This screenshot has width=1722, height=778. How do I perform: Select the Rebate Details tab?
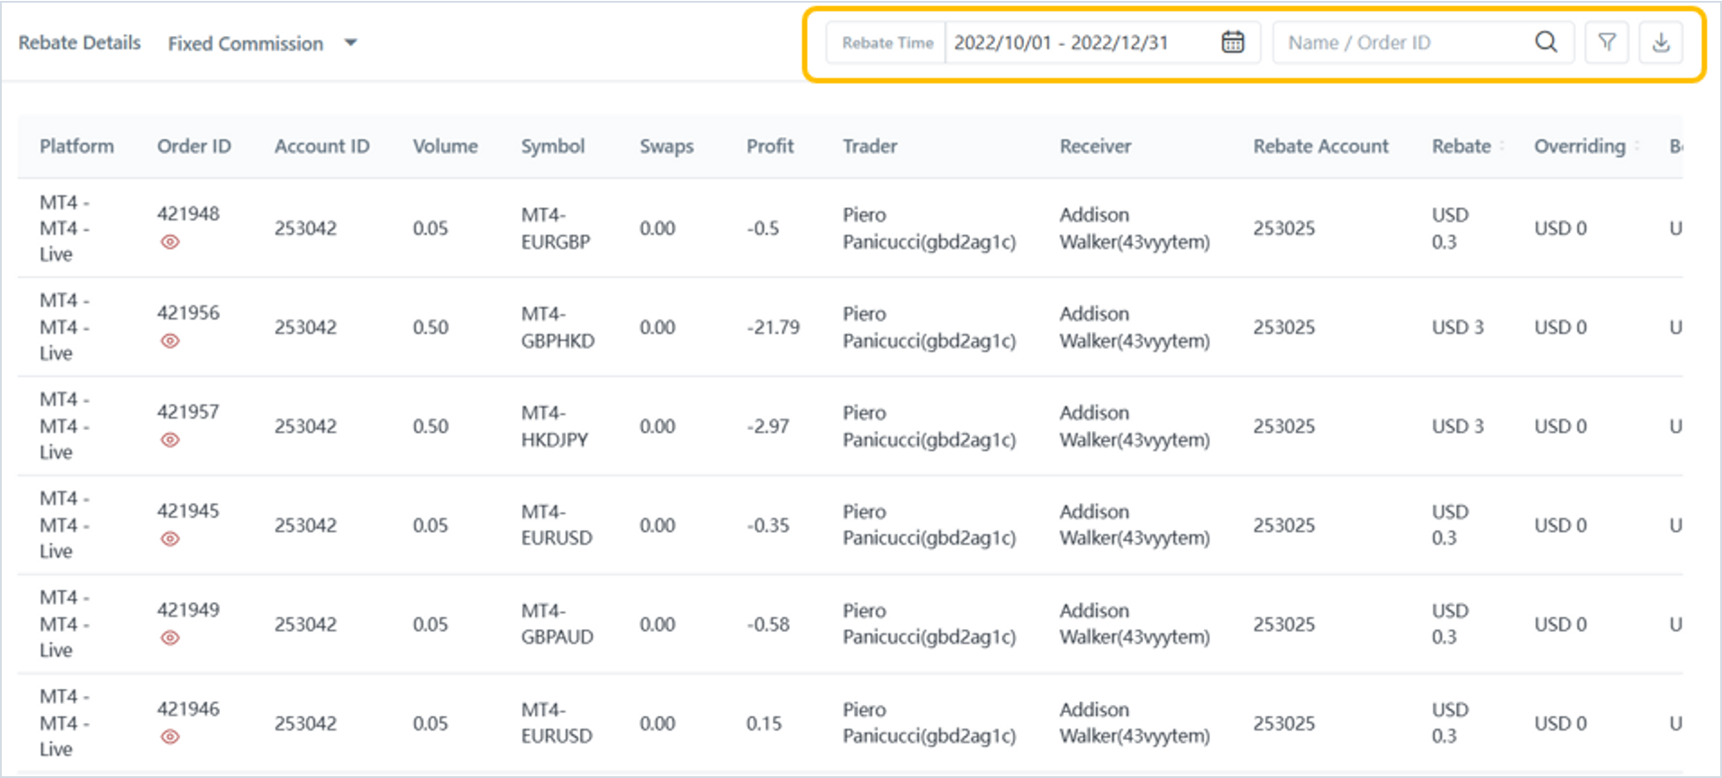point(79,43)
